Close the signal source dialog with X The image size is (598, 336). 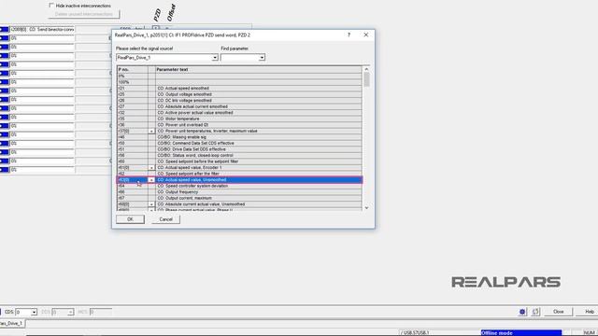click(x=365, y=35)
